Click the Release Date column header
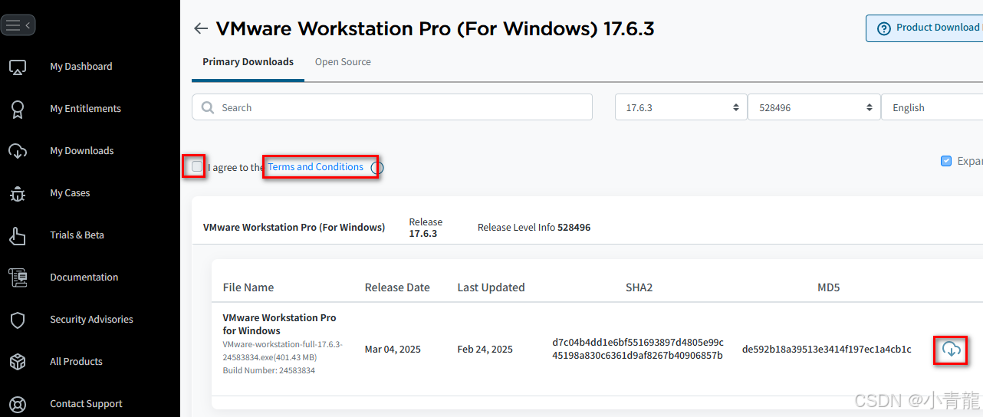The height and width of the screenshot is (417, 983). [x=397, y=287]
